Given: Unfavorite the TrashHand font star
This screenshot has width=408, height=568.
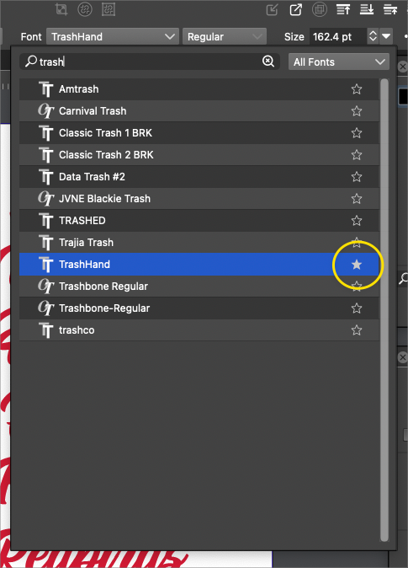Looking at the screenshot, I should click(357, 265).
